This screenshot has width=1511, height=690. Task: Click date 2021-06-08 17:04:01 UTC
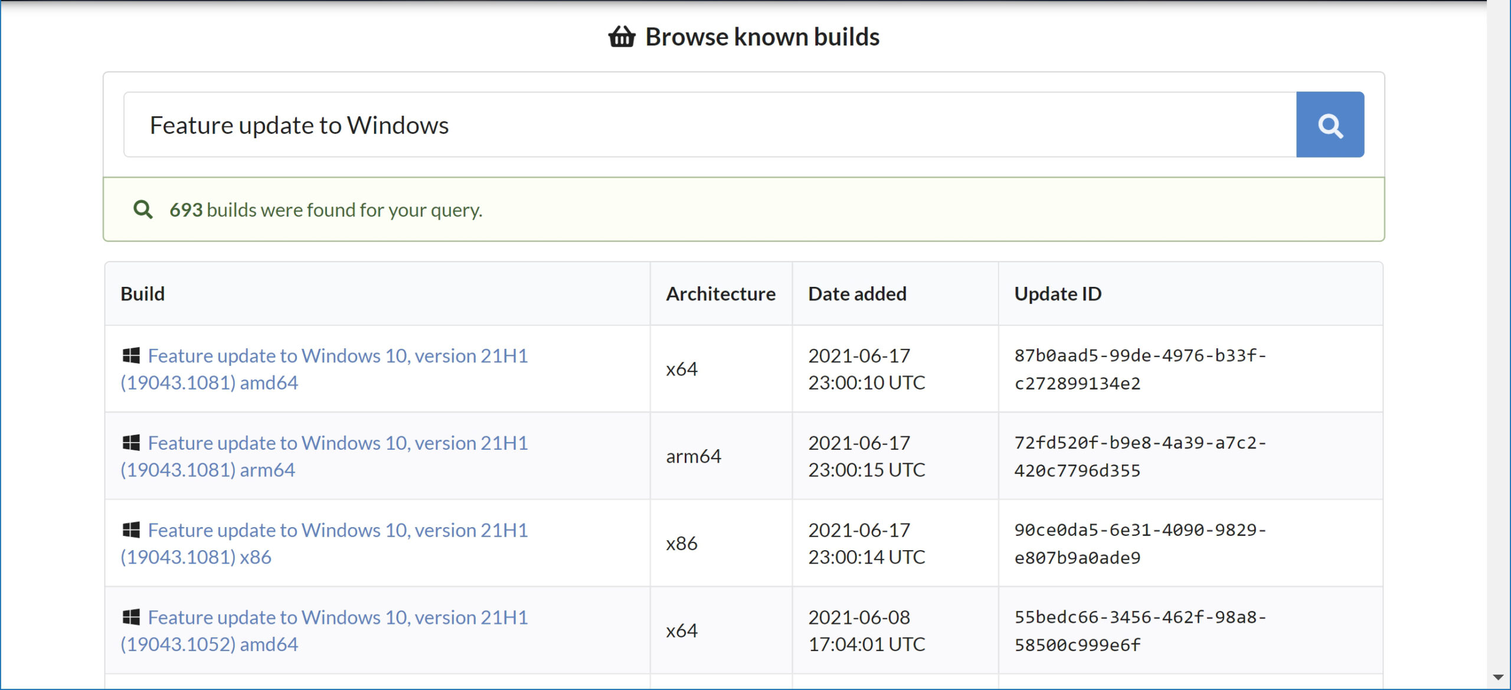click(x=866, y=630)
